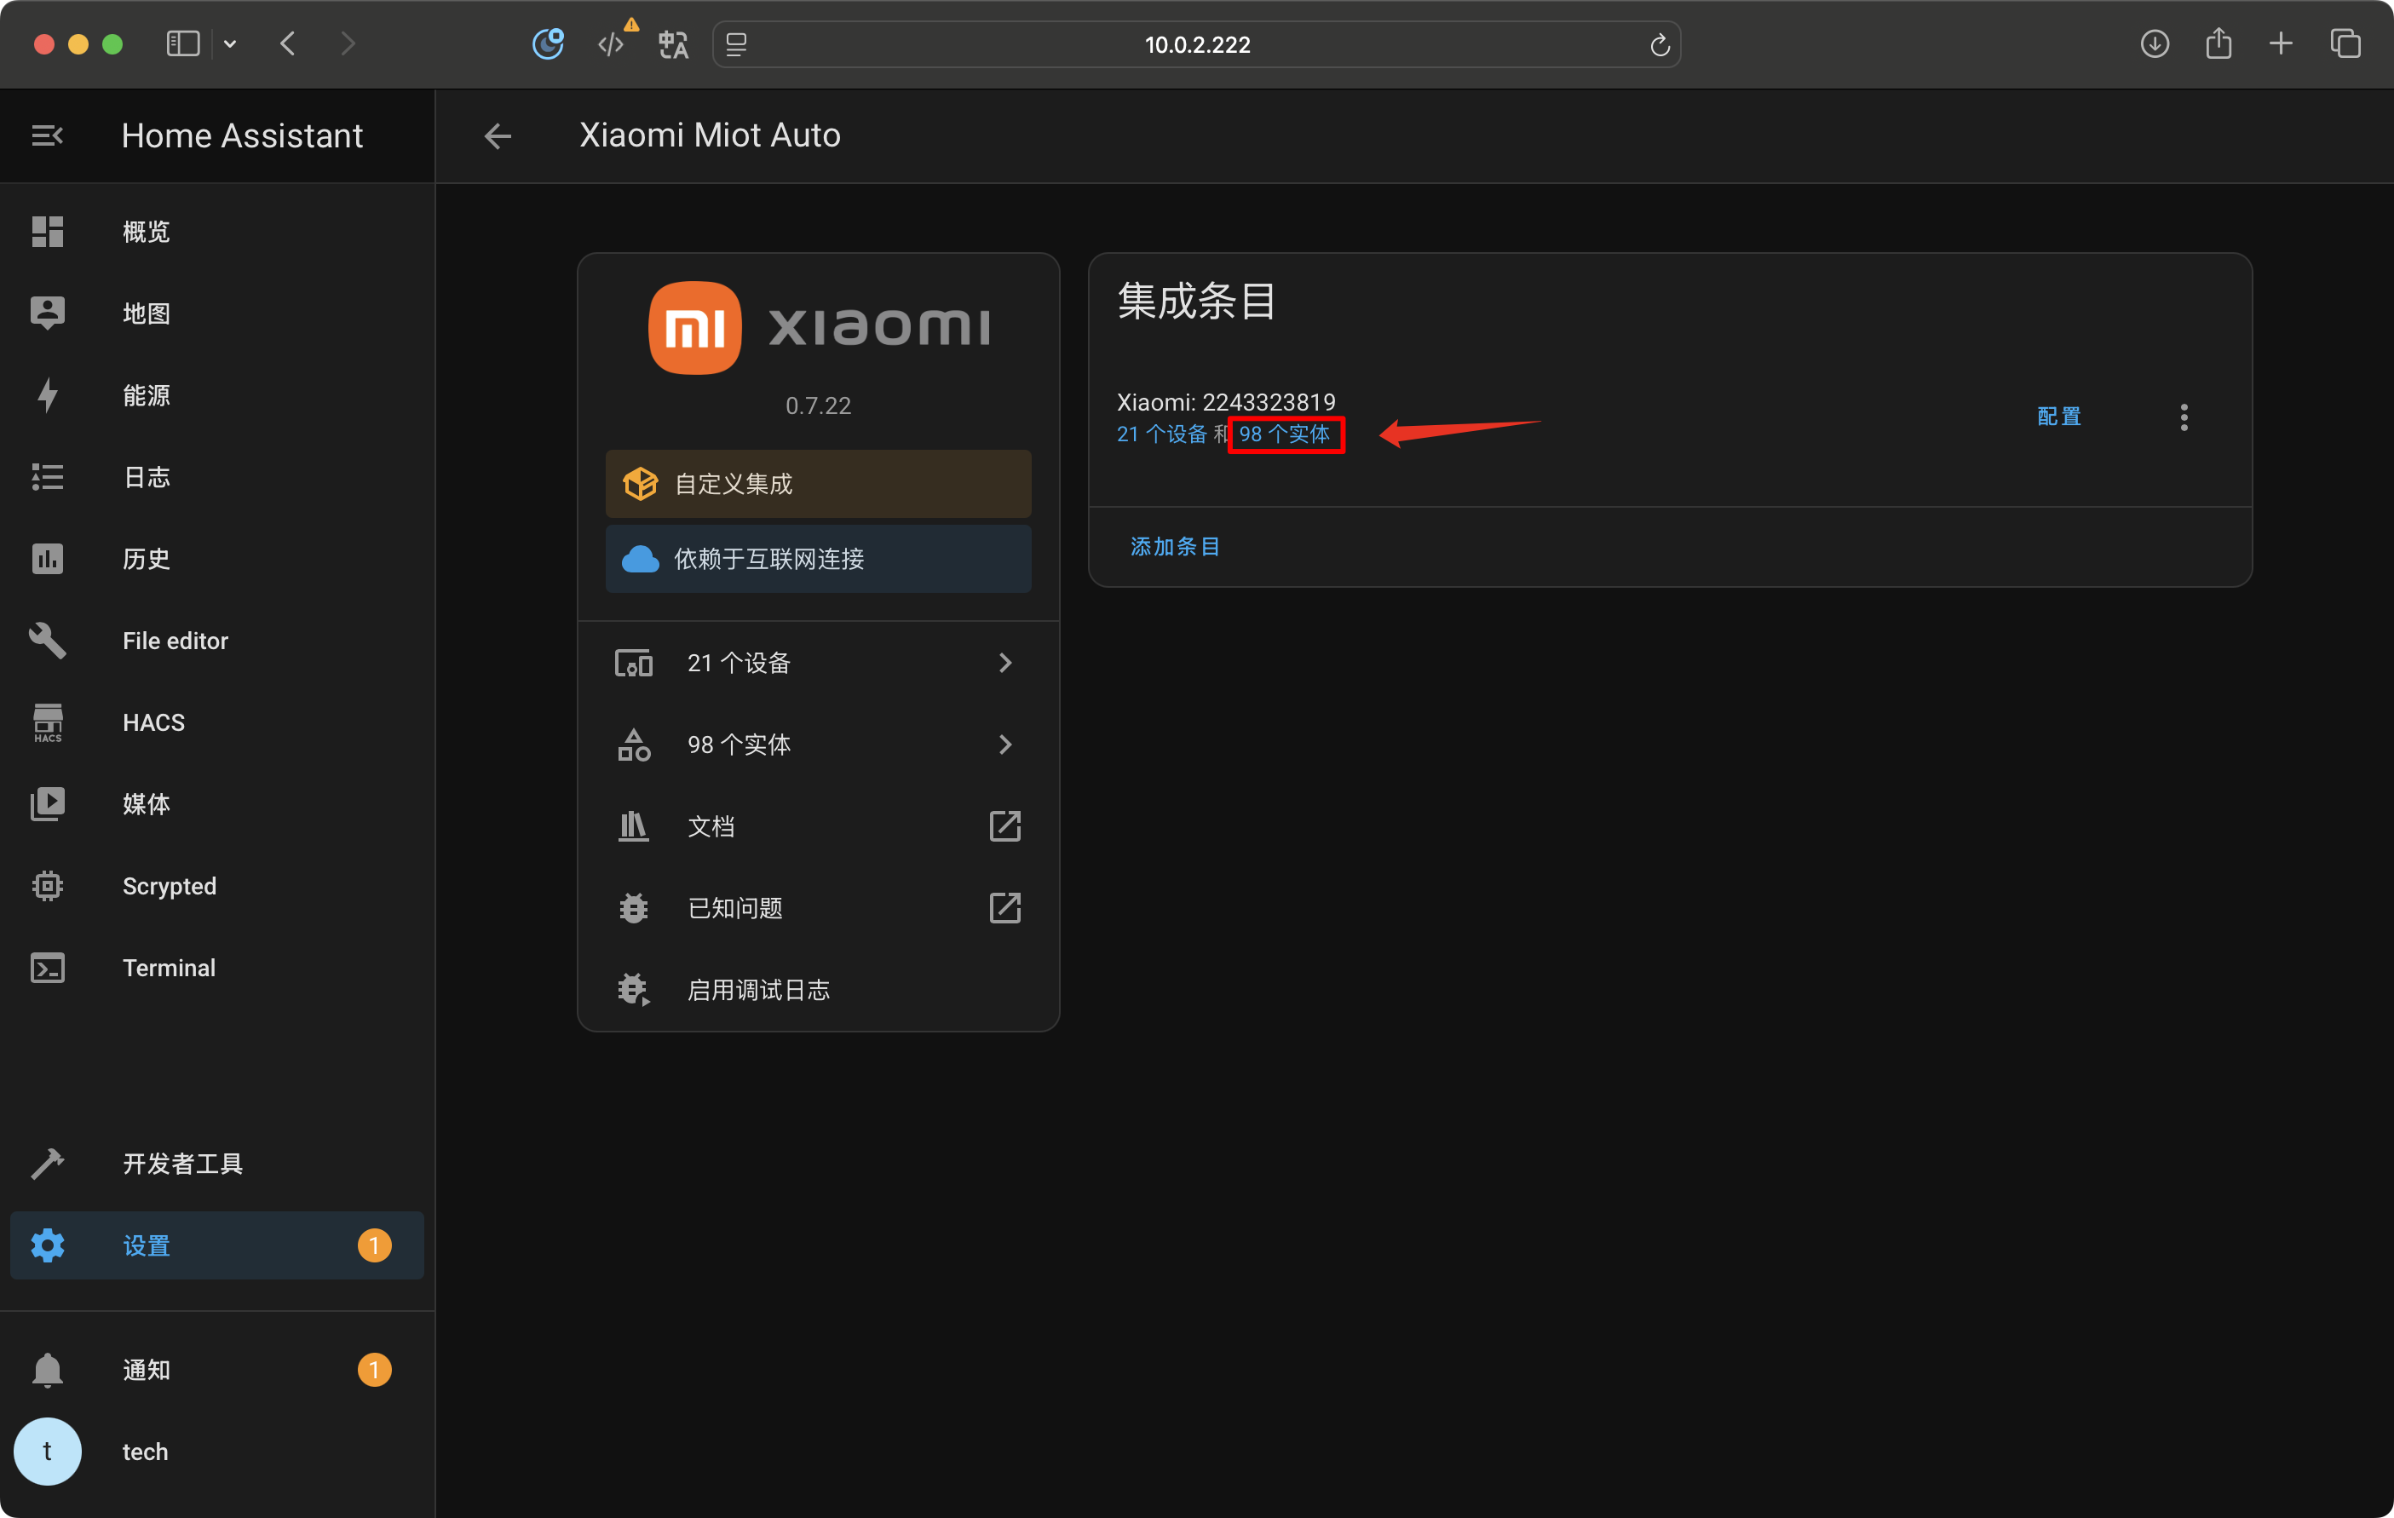Click the 设置 notification badge
The height and width of the screenshot is (1518, 2394).
pyautogui.click(x=374, y=1245)
